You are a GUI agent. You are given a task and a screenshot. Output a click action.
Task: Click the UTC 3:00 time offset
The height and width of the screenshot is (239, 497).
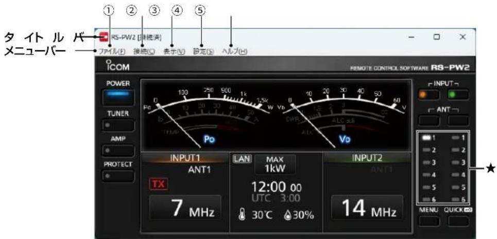pos(276,199)
